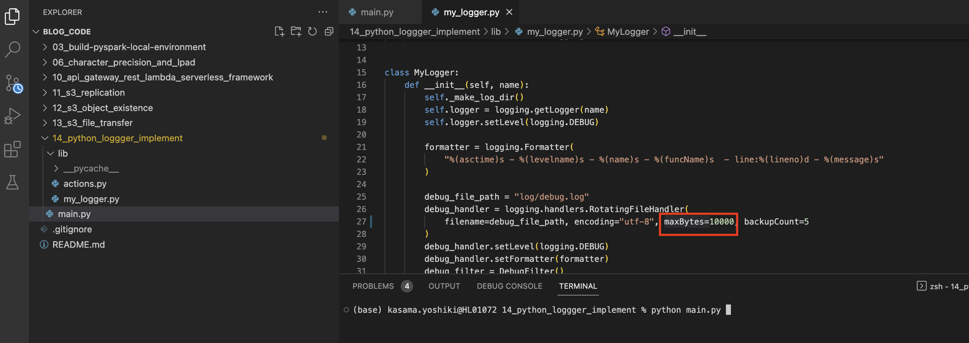Collapse the lib folder
Viewport: 969px width, 343px height.
[x=184, y=153]
